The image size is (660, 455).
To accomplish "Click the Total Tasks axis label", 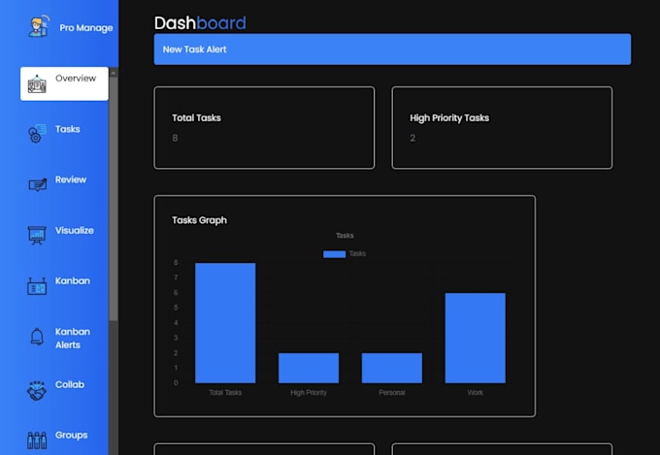I will [x=225, y=392].
